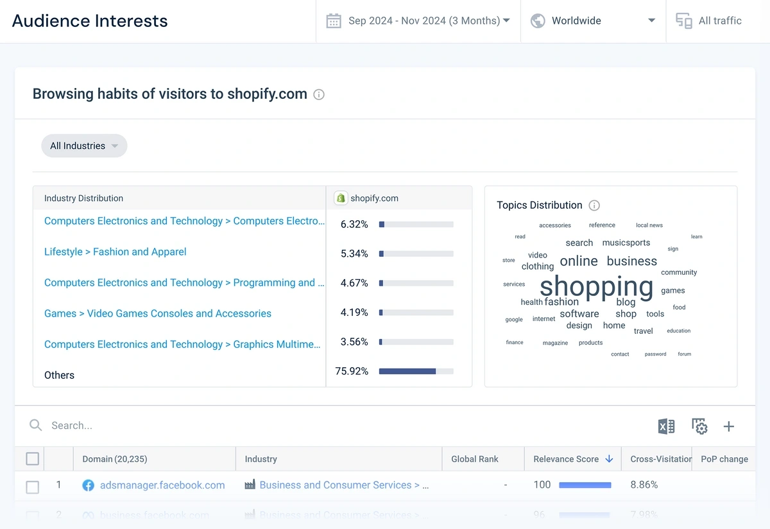
Task: Open Topics Distribution info icon
Action: pos(594,205)
